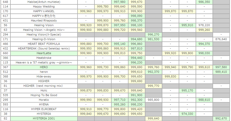The width and height of the screenshot is (231, 121).
Task: Select Heaven is a '57 metallic gray title
Action: pyautogui.click(x=44, y=63)
